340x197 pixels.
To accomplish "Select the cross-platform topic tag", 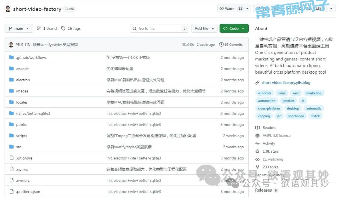I will (269, 109).
